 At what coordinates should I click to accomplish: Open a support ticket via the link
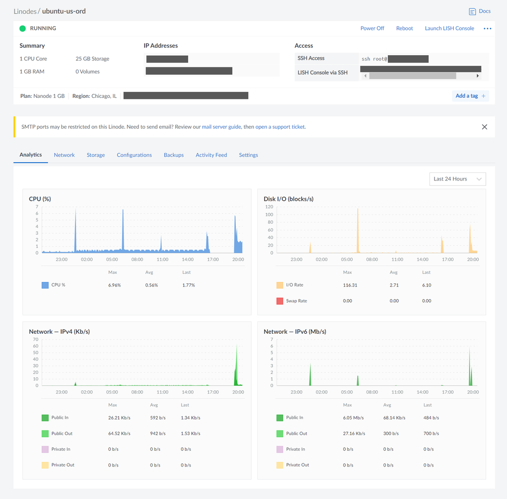tap(280, 127)
